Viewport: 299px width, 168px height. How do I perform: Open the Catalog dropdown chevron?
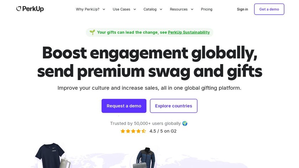point(161,9)
